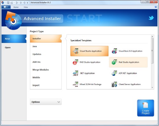Click the Save icon in quick access toolbar
The image size is (159, 126).
tap(8, 3)
